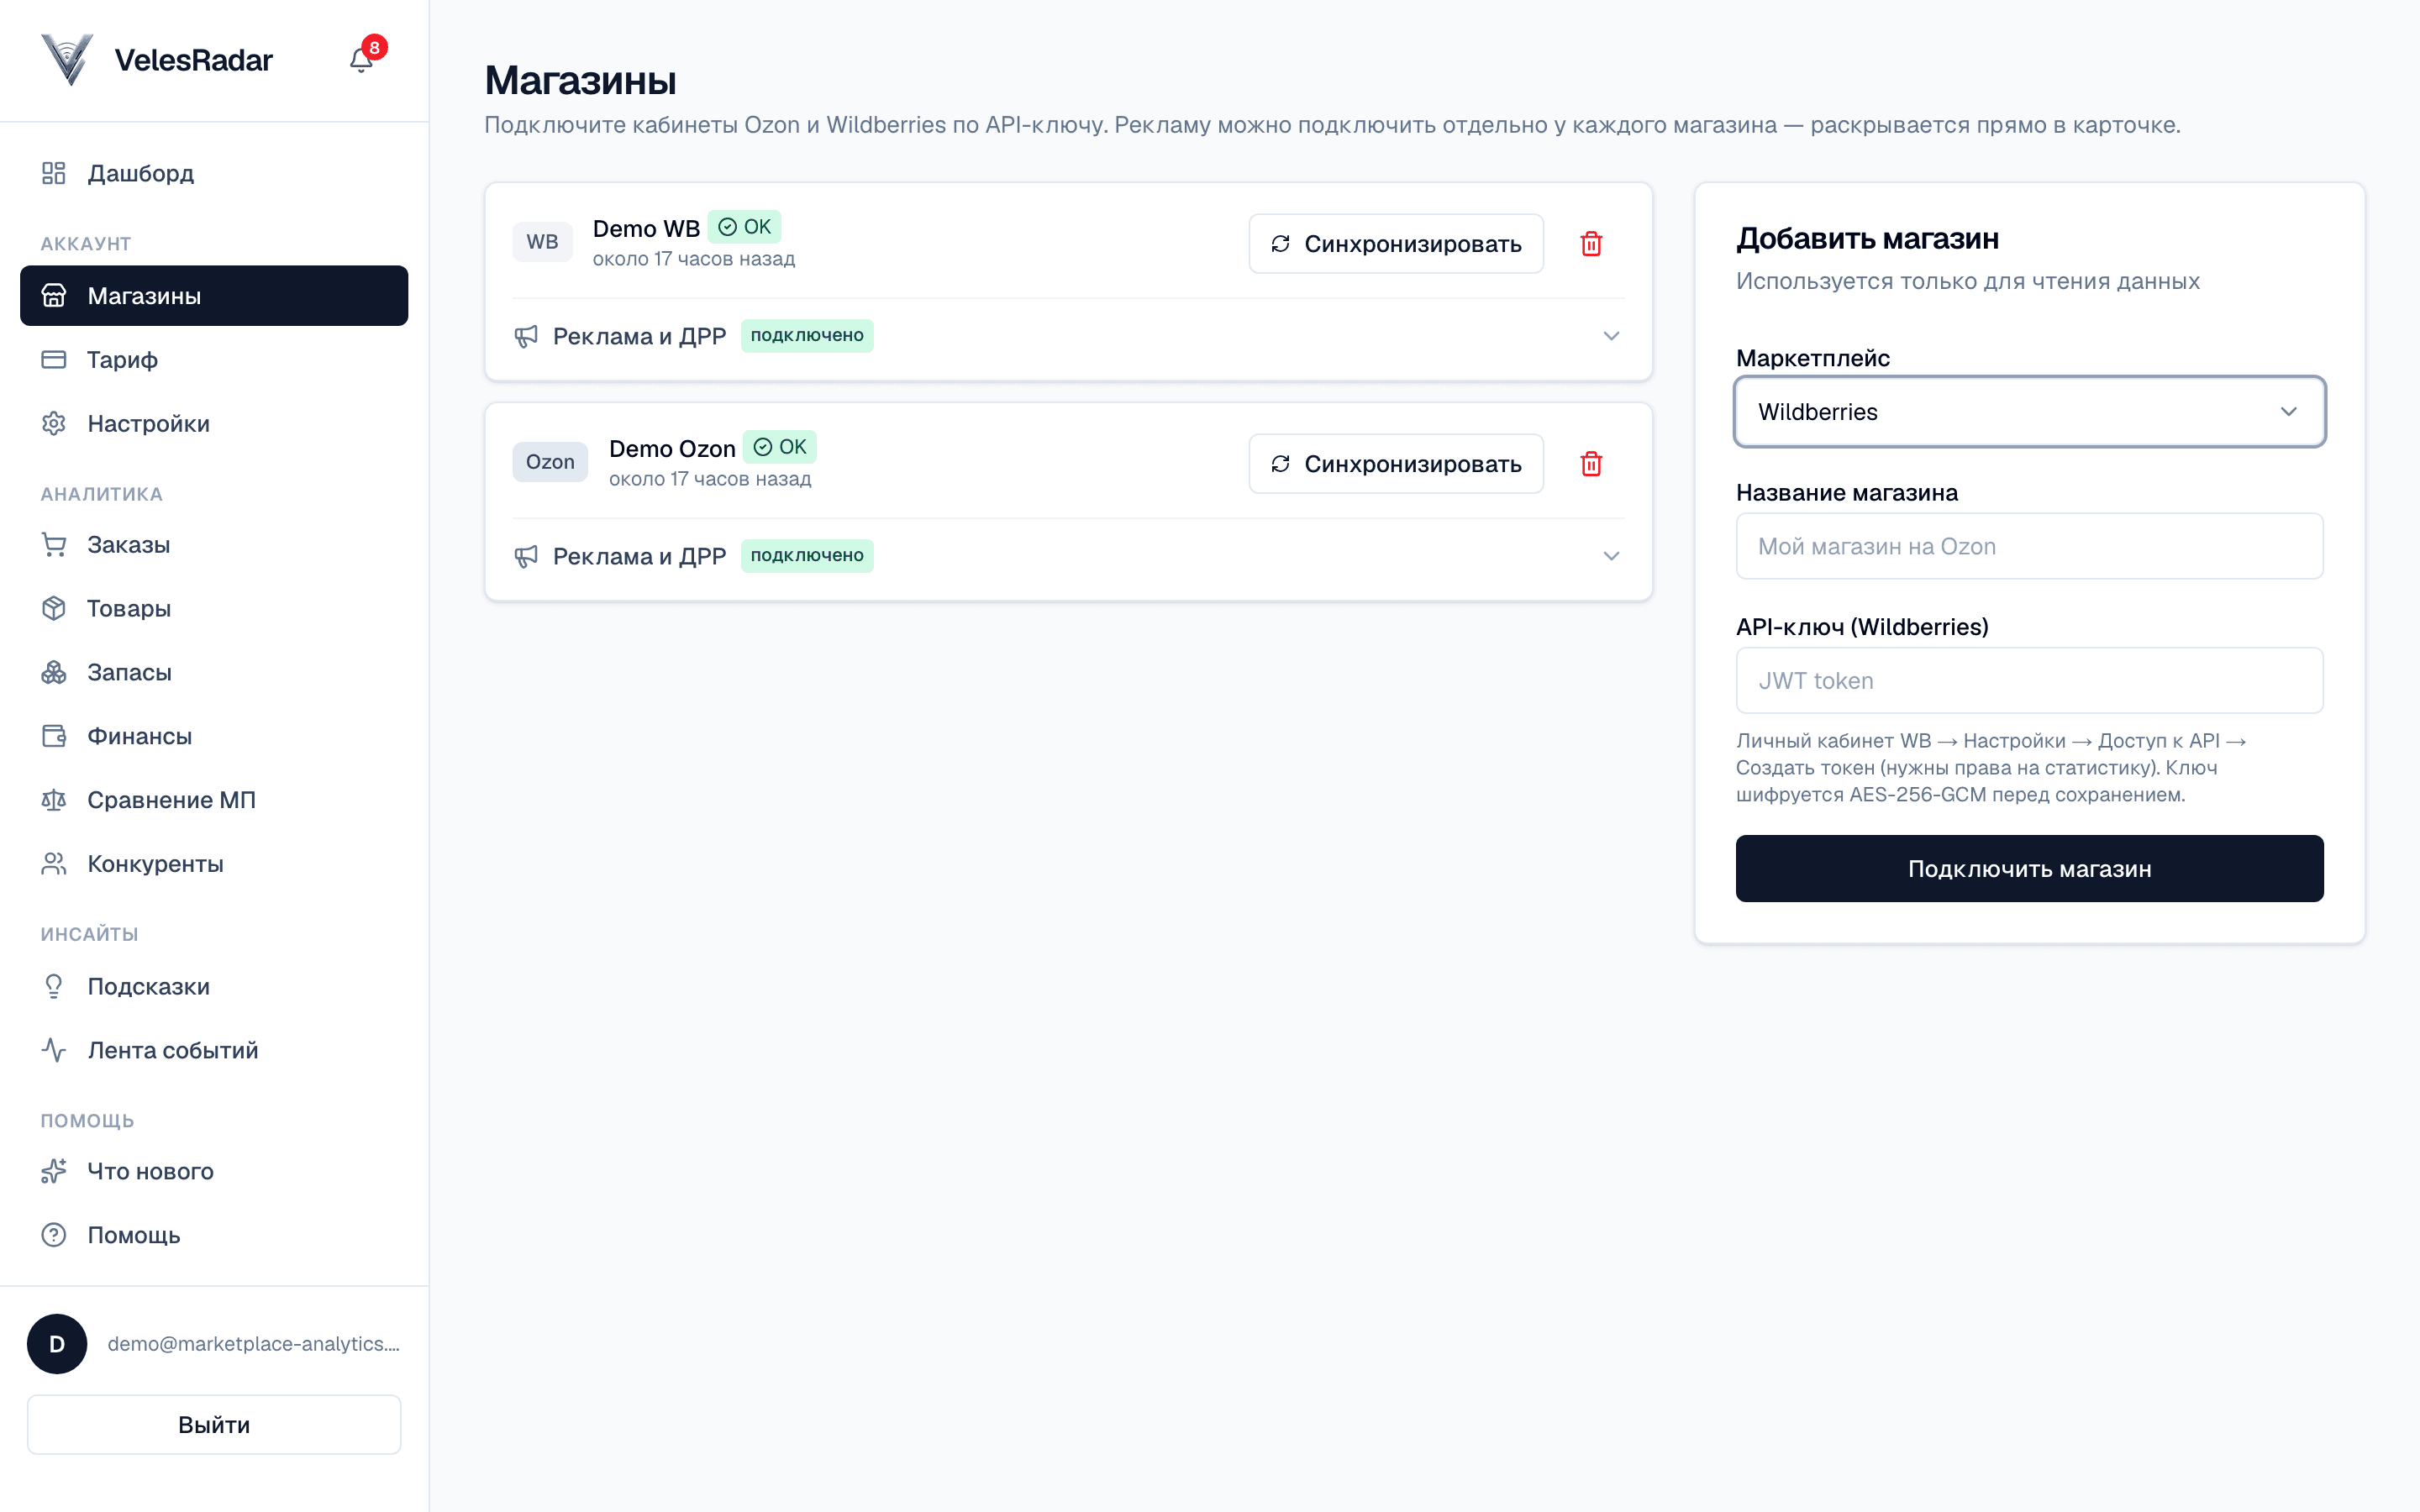2420x1512 pixels.
Task: Open the Дашборд page
Action: click(x=214, y=173)
